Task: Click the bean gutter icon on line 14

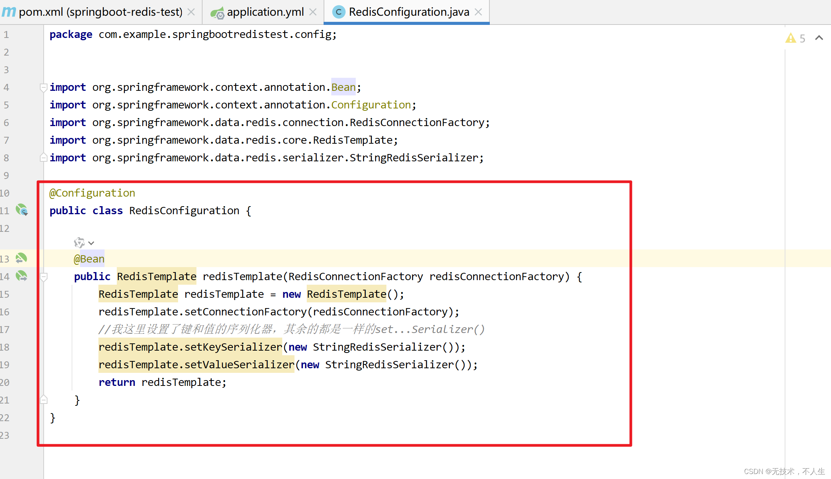Action: coord(21,276)
